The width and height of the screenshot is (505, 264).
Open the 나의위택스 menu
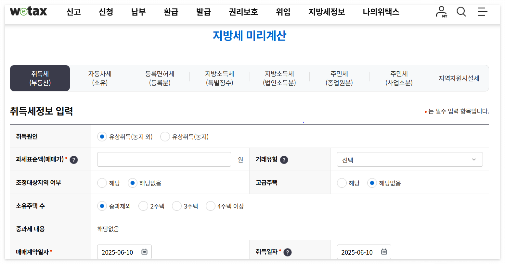pyautogui.click(x=381, y=12)
